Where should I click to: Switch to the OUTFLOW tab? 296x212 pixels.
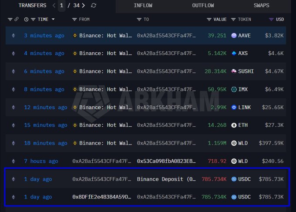point(203,6)
